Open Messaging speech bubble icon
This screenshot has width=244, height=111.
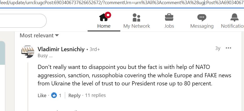point(202,17)
